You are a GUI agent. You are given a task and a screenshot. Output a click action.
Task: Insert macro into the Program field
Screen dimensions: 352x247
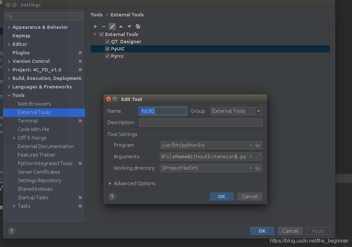251,145
